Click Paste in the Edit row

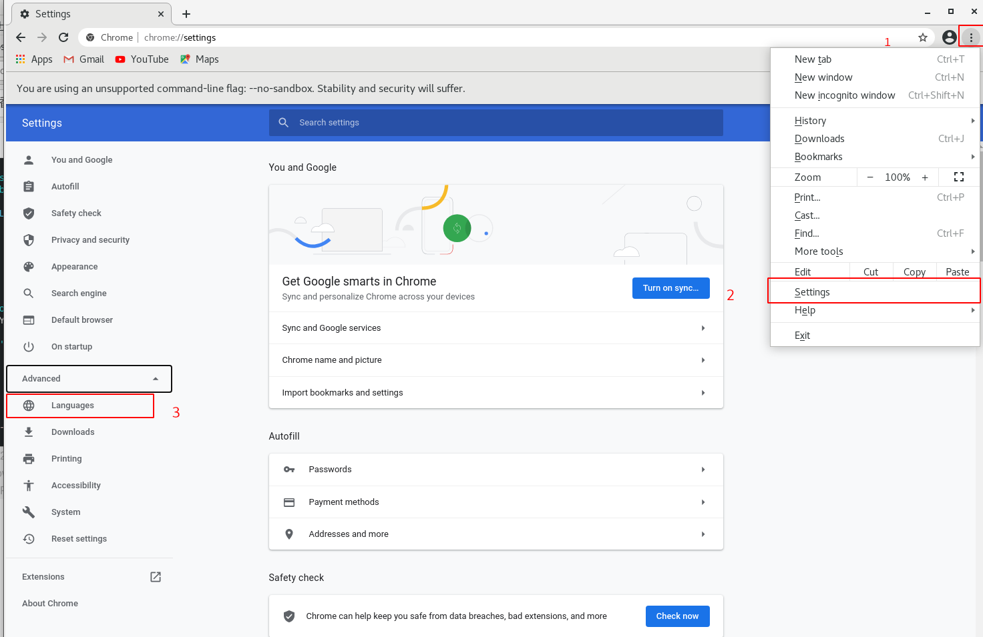tap(958, 272)
